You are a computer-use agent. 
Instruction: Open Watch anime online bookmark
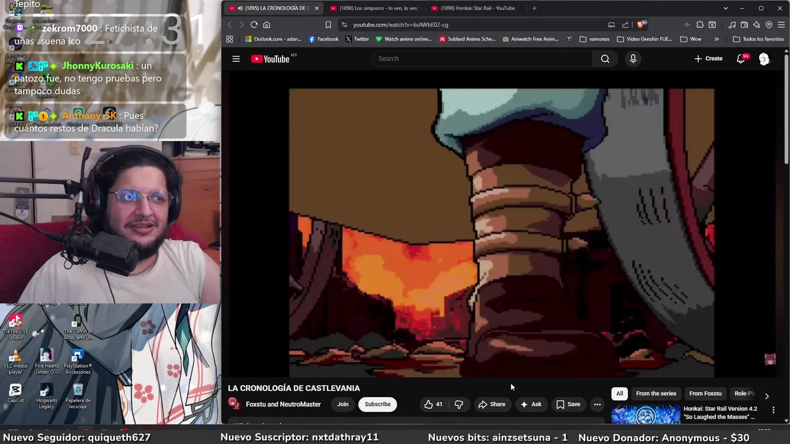[404, 39]
